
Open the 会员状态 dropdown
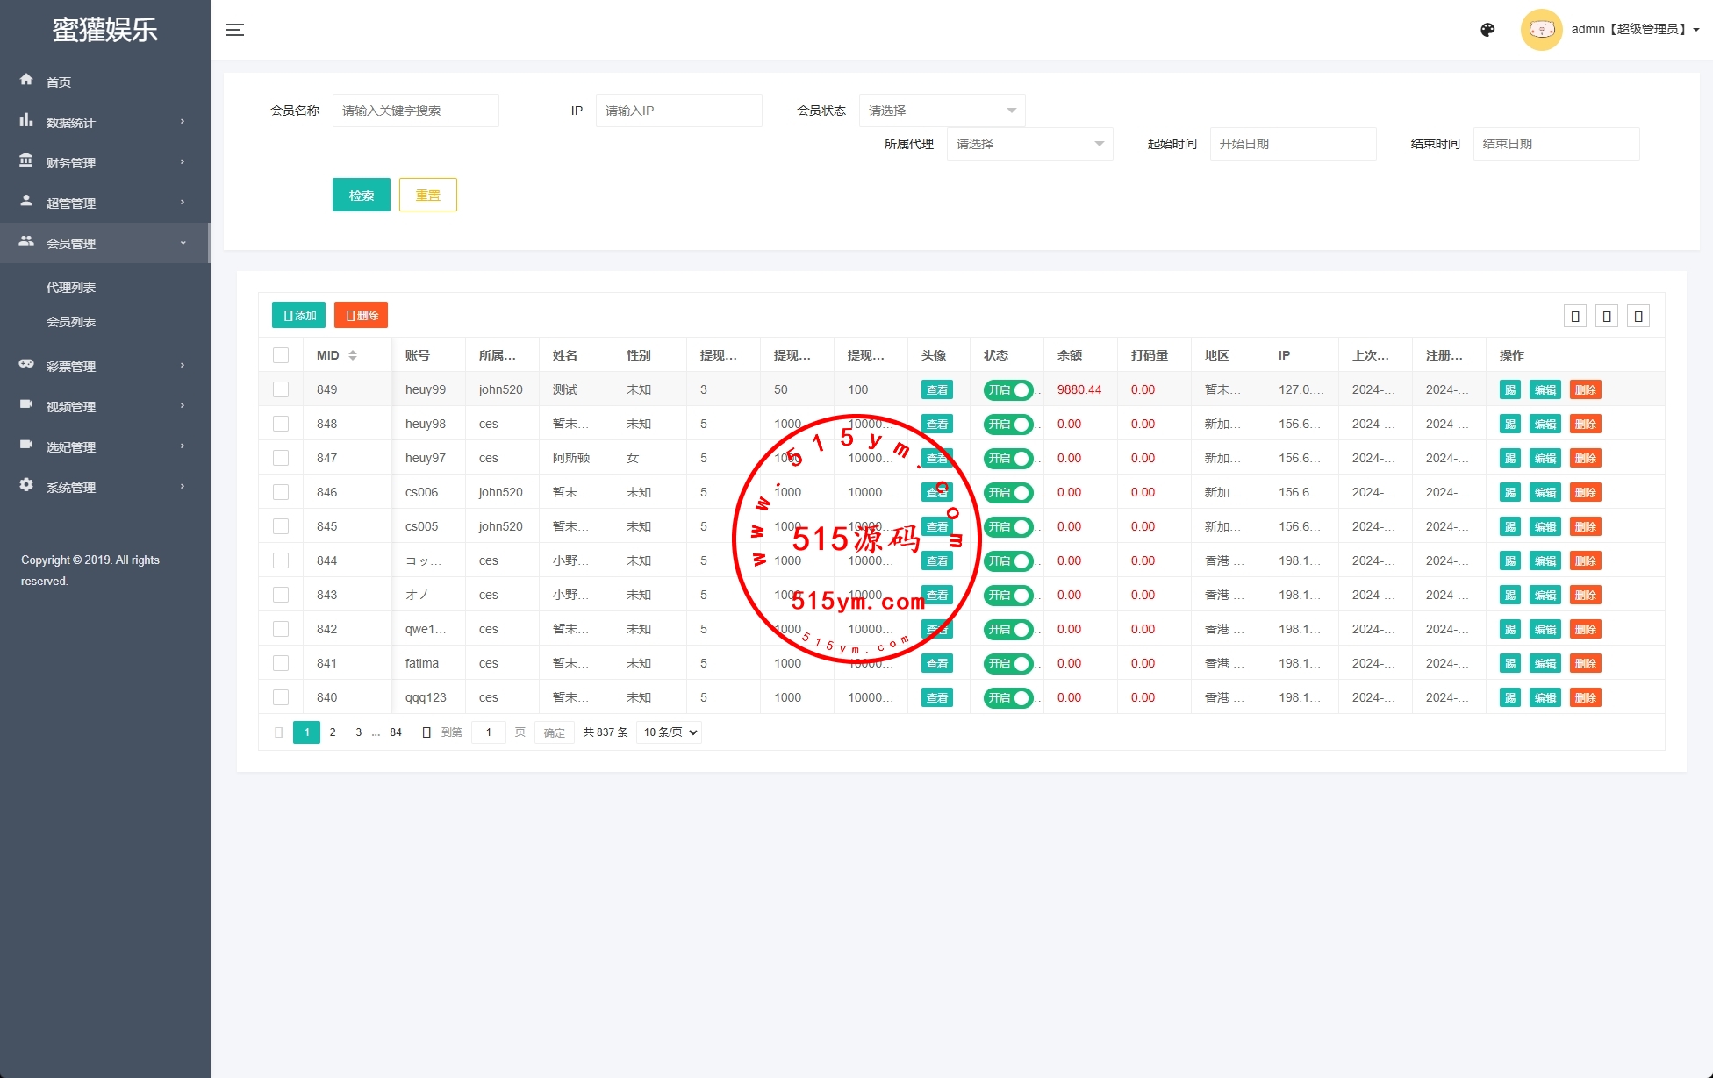(x=942, y=111)
